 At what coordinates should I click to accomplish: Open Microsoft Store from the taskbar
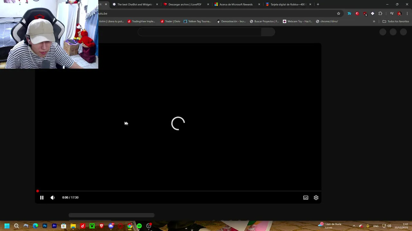[64, 226]
